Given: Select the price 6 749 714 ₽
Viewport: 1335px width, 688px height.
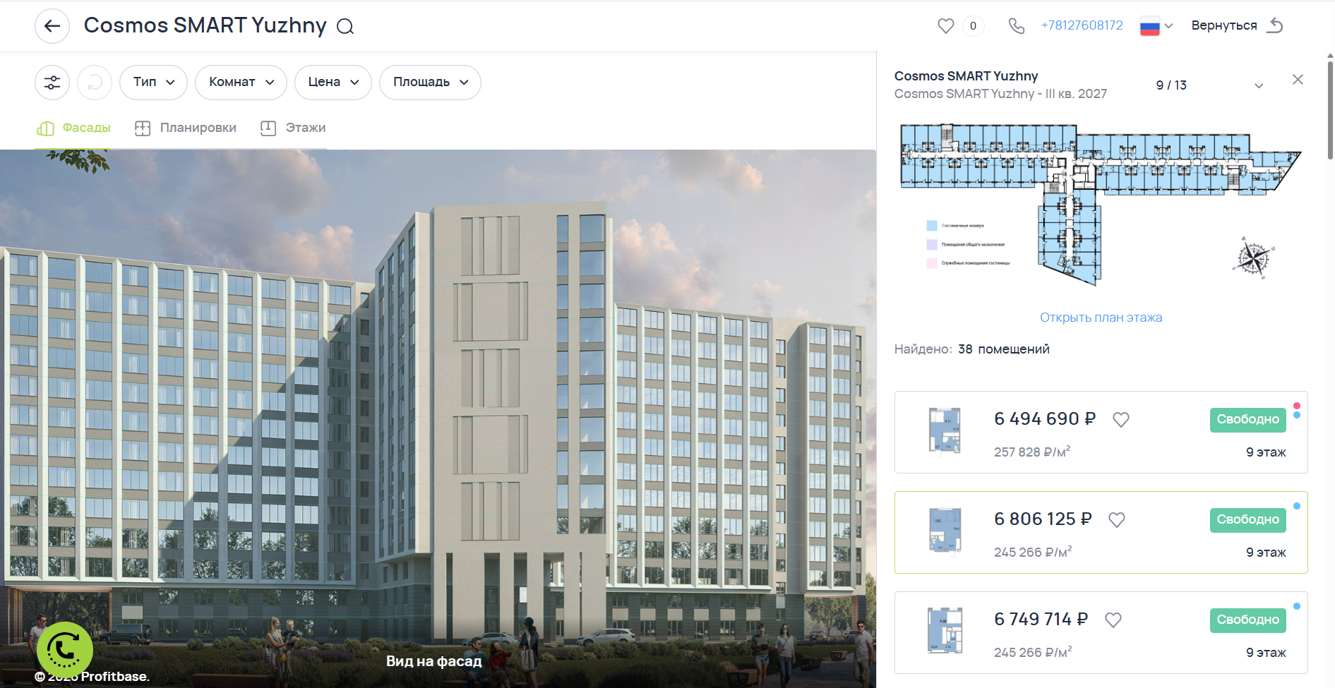Looking at the screenshot, I should coord(1041,620).
